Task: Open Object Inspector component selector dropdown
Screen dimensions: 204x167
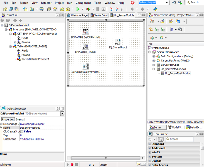Action: point(62,114)
